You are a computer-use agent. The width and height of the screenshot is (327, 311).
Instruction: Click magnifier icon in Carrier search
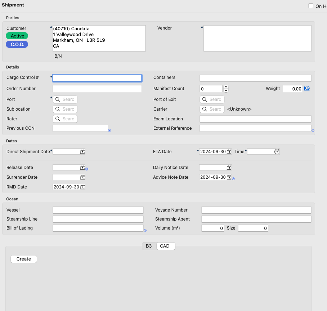click(x=205, y=109)
